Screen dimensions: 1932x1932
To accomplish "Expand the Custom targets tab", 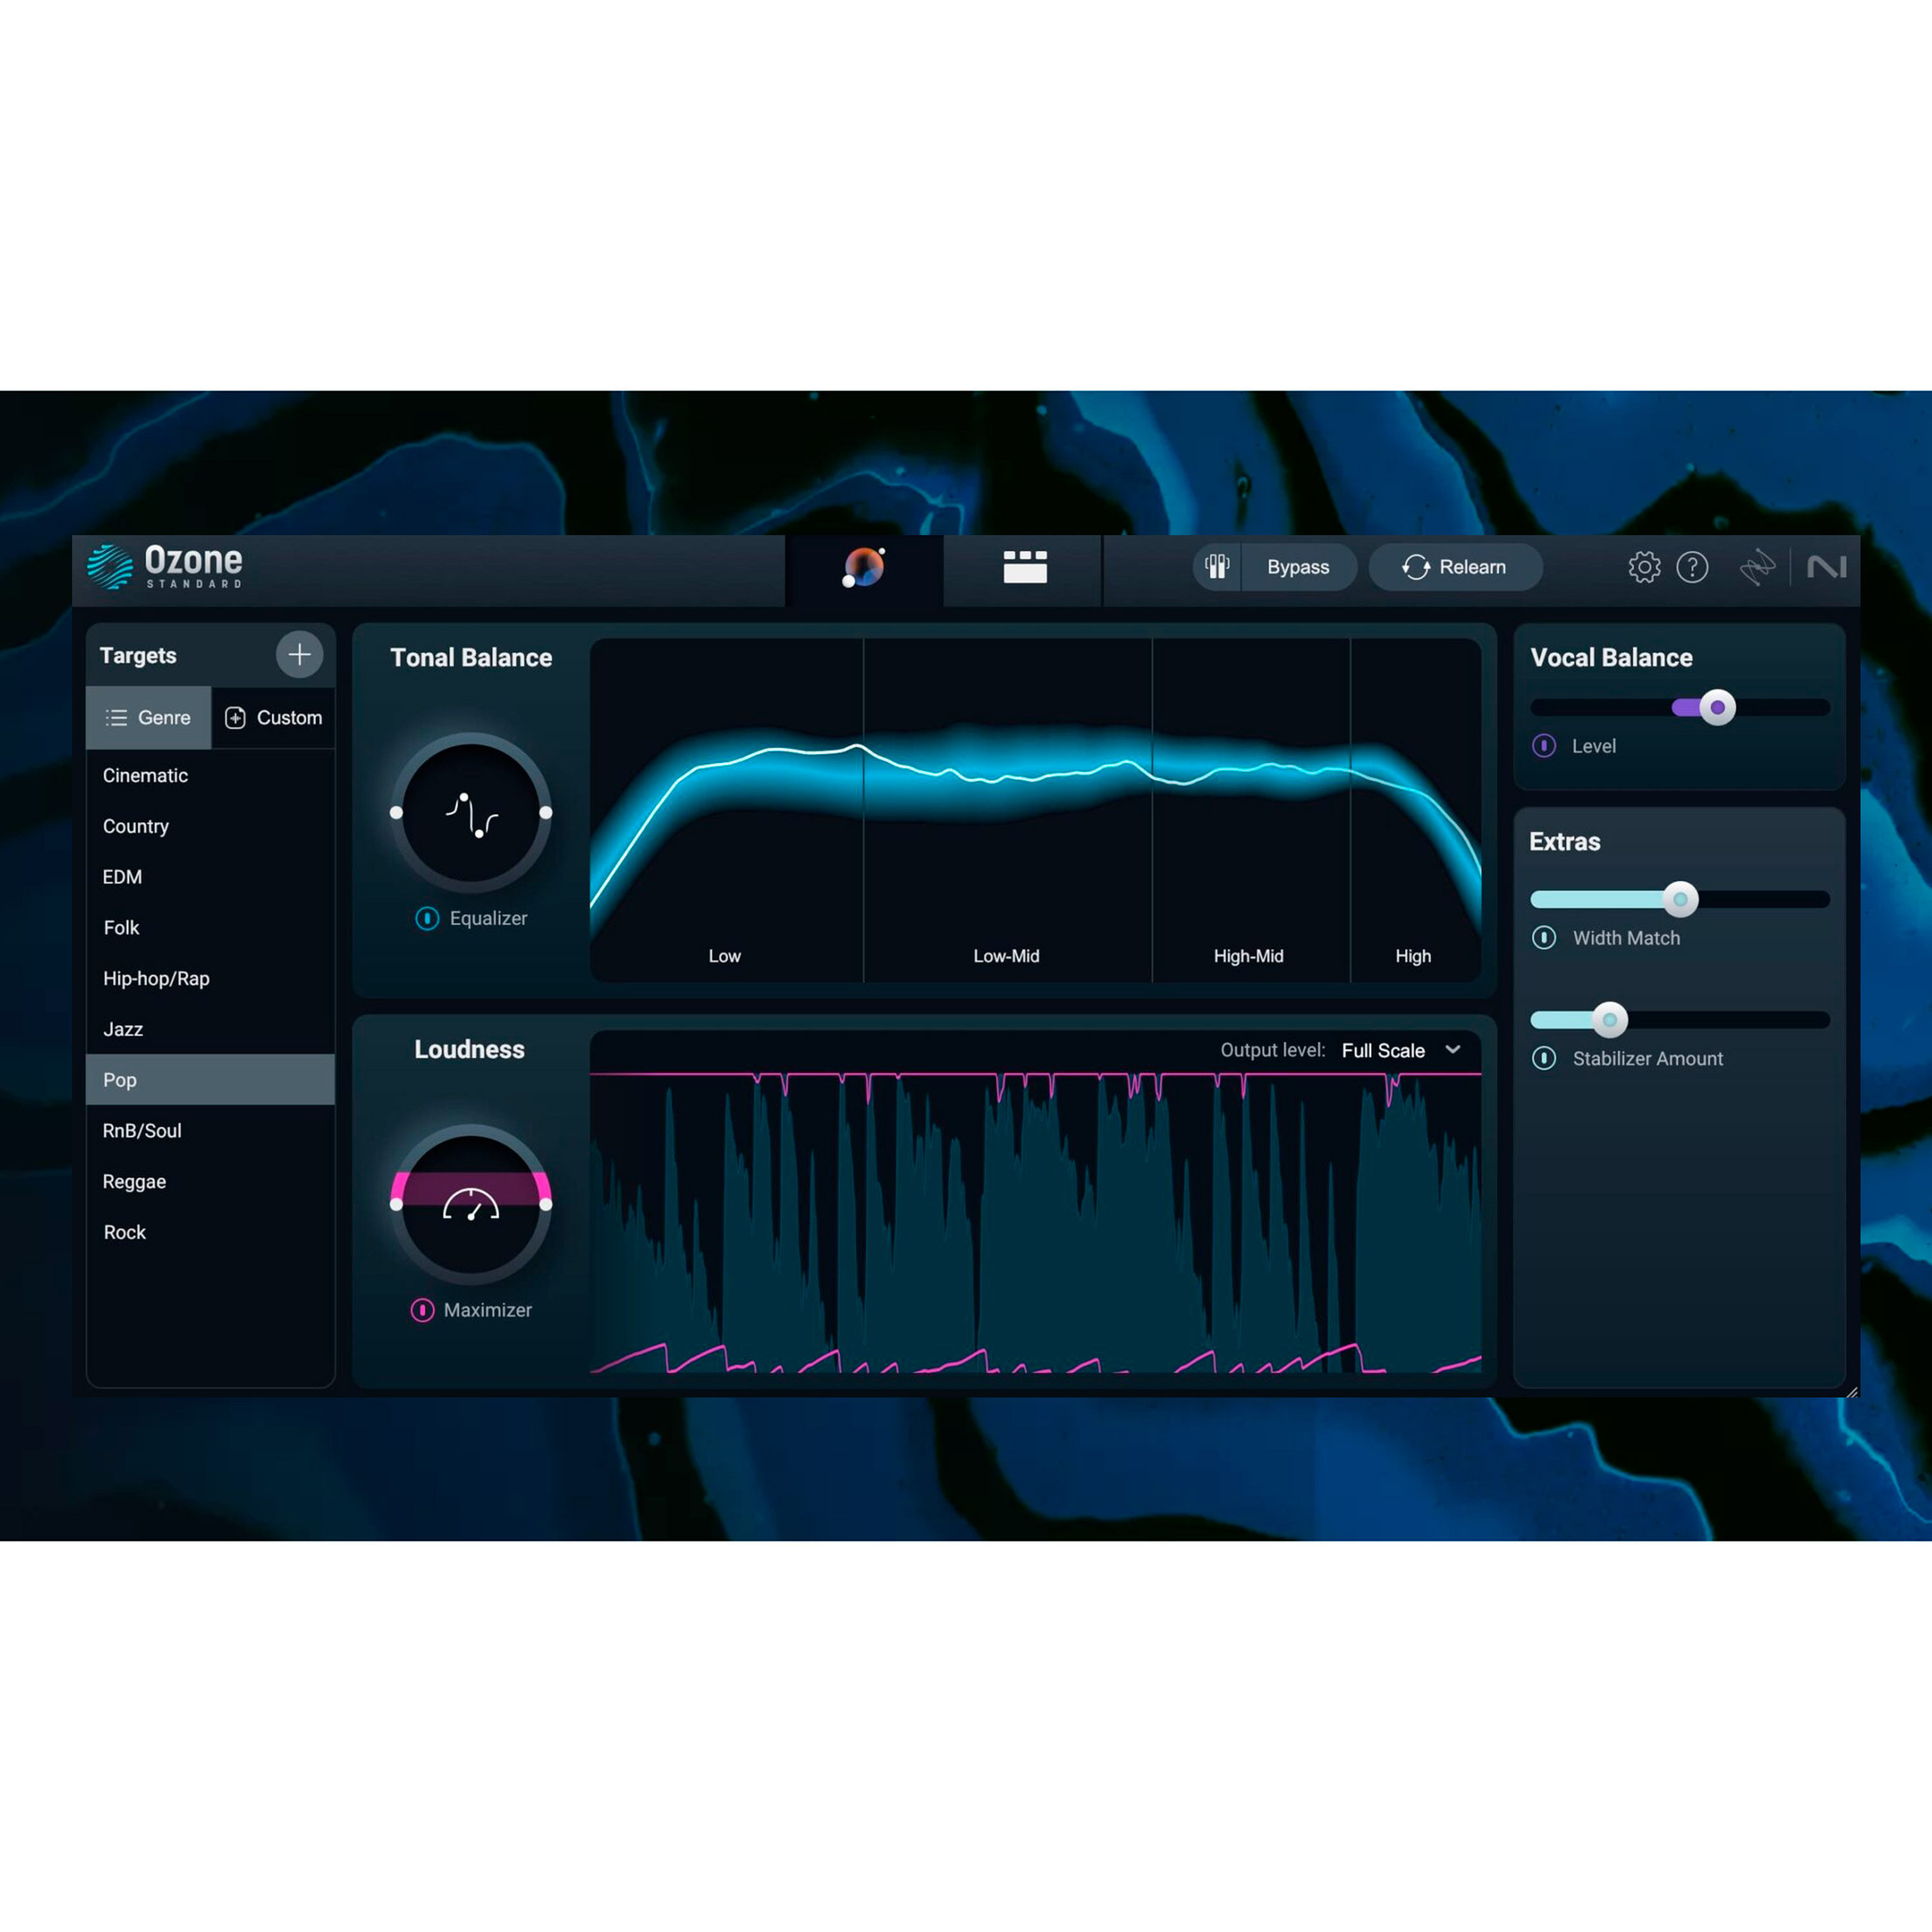I will [273, 717].
